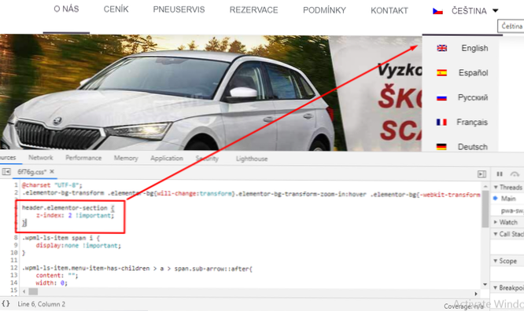The height and width of the screenshot is (311, 524).
Task: Select the Main thread entry
Action: [x=508, y=199]
